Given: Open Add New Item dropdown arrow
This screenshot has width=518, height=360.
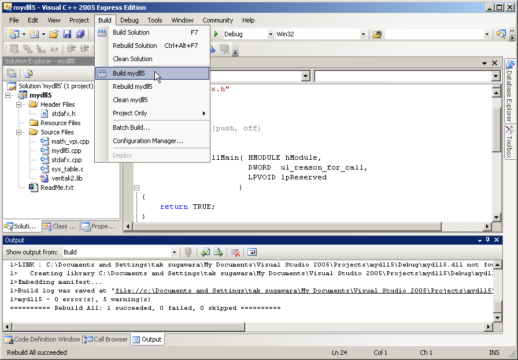Looking at the screenshot, I should (x=43, y=34).
